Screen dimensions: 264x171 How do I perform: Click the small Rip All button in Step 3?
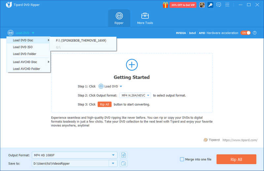tap(105, 104)
